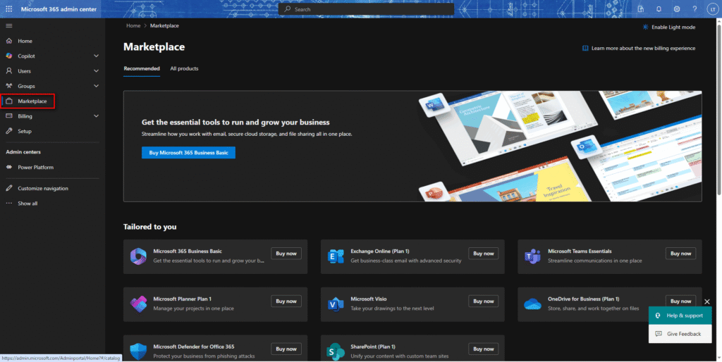Open notifications bell in header
722x362 pixels.
[659, 9]
